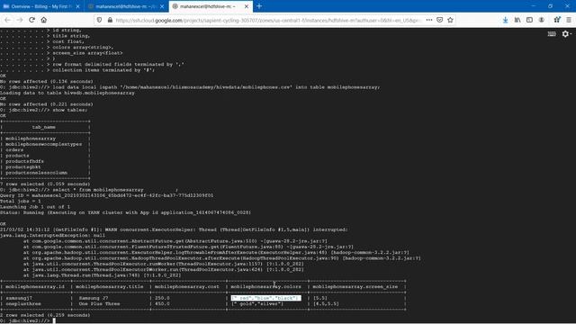This screenshot has height=324, width=576.
Task: Click the samsungj7 id cell
Action: tap(19, 298)
